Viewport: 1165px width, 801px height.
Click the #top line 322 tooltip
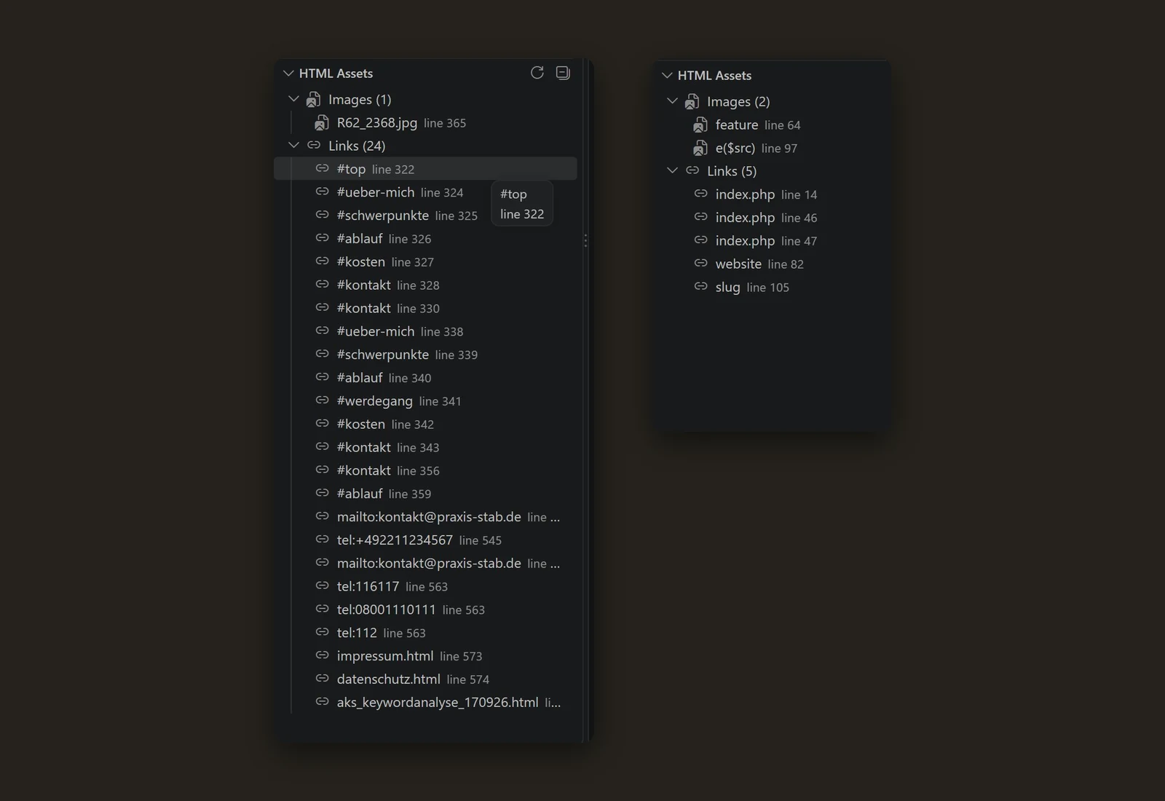coord(522,204)
